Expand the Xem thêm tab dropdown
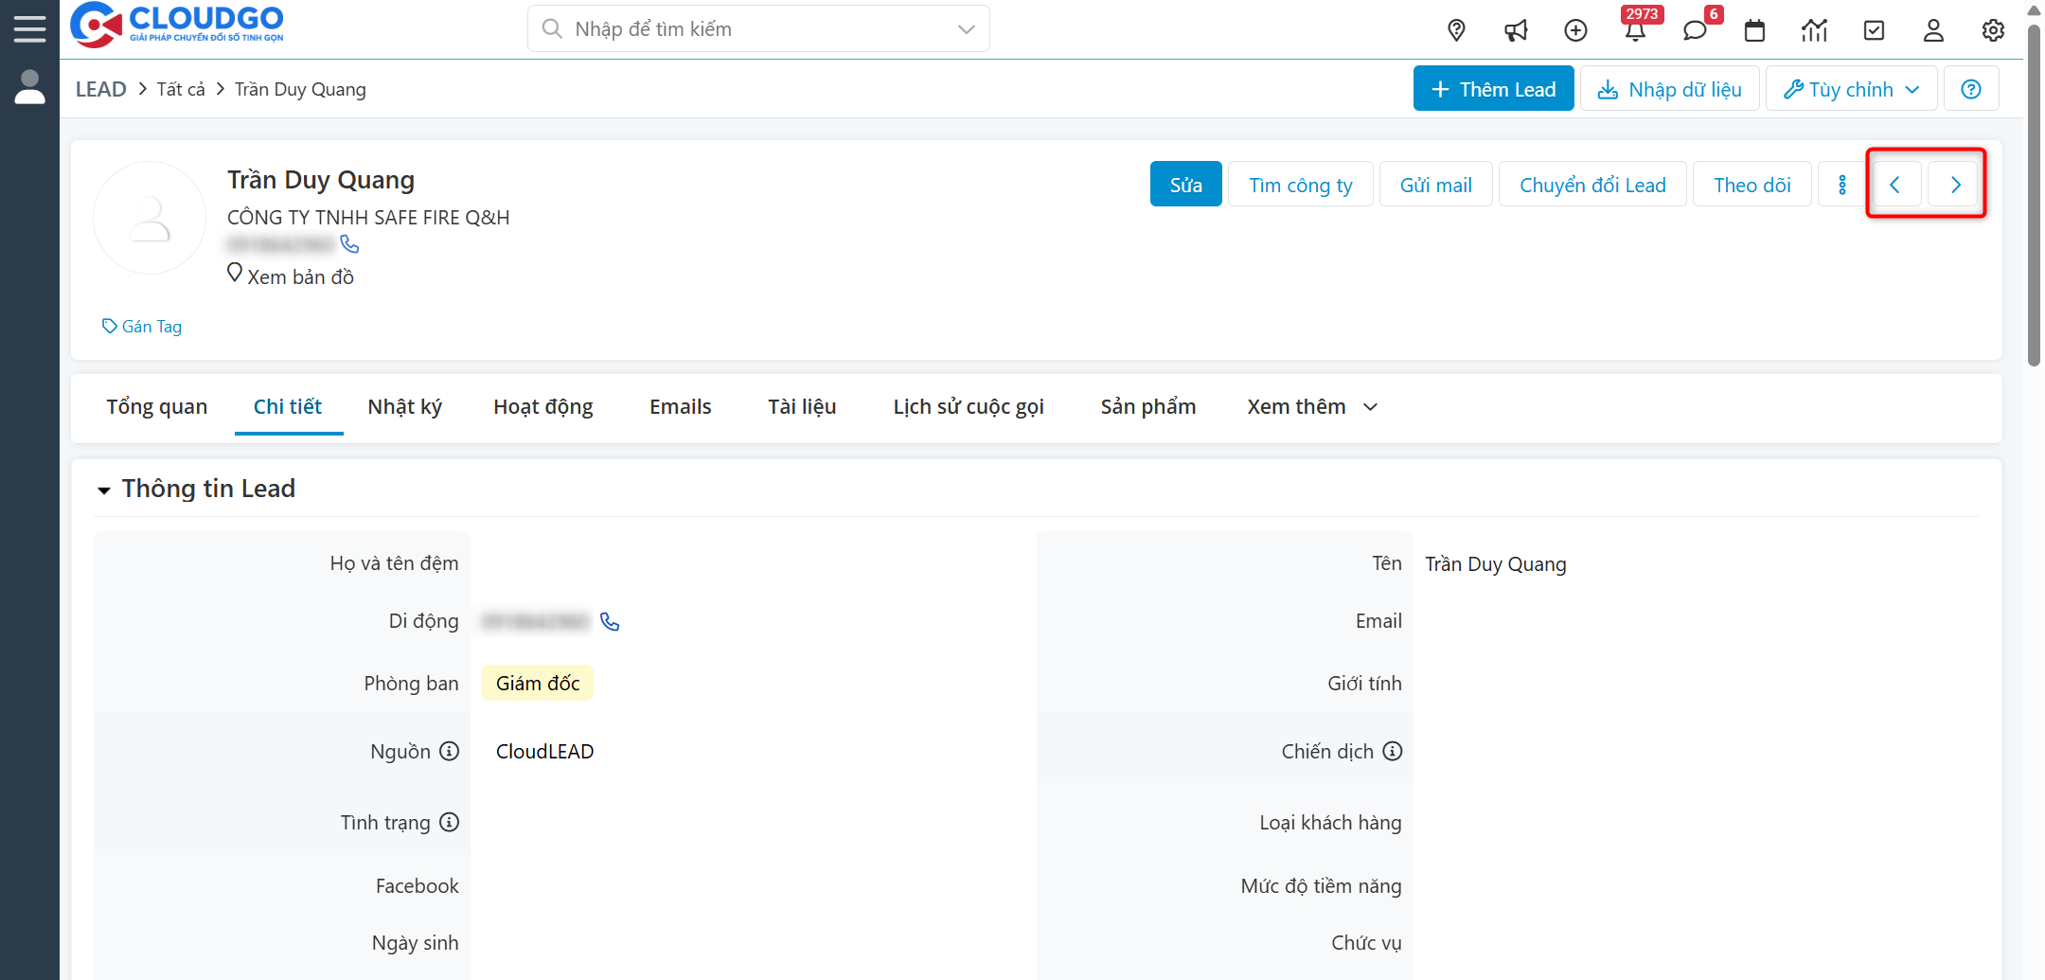 [1311, 407]
